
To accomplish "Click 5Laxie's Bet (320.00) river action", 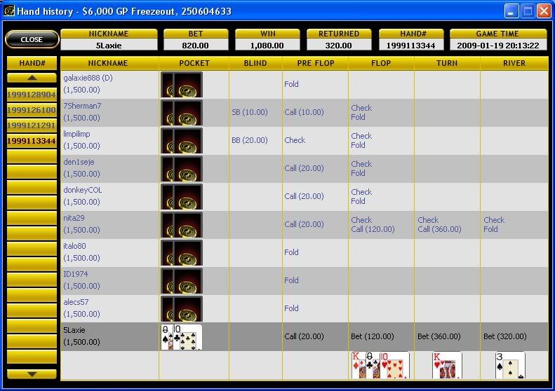I will pos(505,336).
